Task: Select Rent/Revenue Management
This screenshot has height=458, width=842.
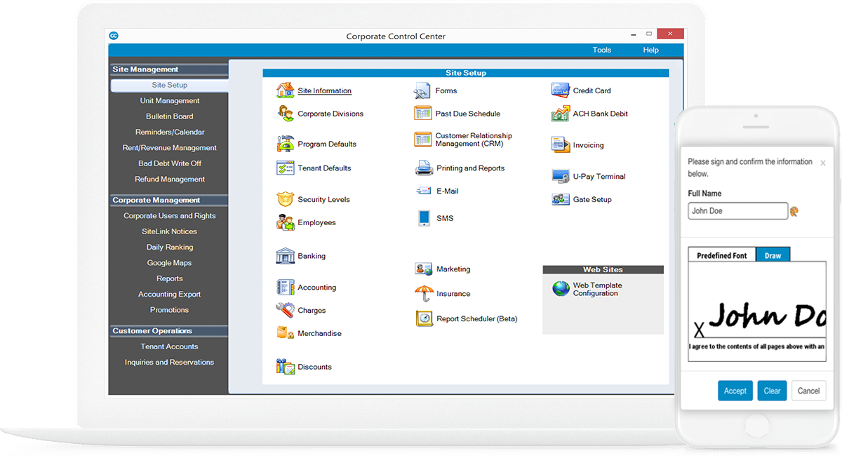Action: pyautogui.click(x=170, y=148)
